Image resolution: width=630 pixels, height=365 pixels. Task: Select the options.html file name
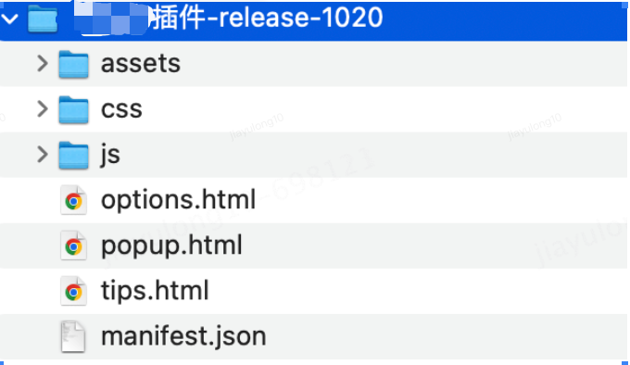tap(179, 199)
